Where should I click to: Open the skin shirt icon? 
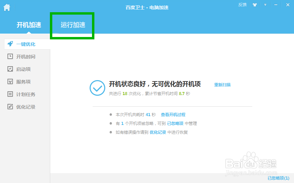[x=255, y=5]
